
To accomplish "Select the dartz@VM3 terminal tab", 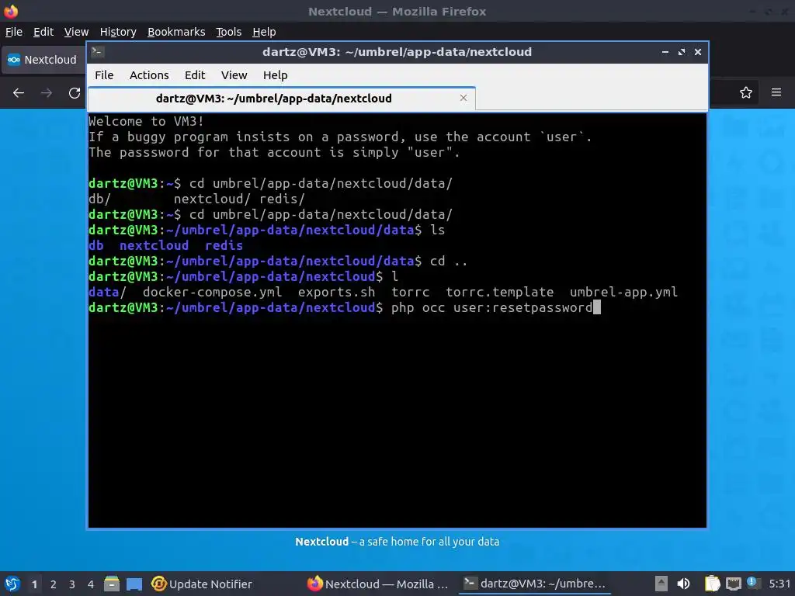I will pos(281,99).
